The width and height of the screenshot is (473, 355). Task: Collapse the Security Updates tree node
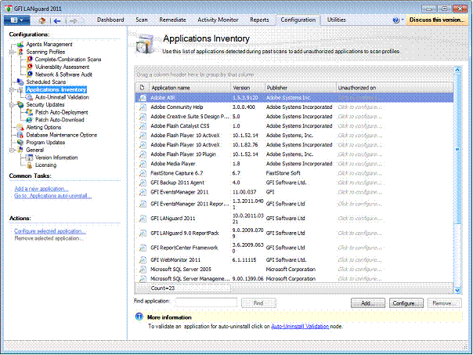point(12,105)
